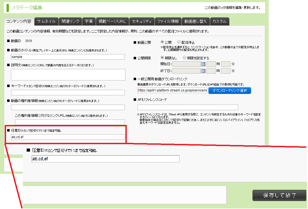Click the 終了日 date field
The height and width of the screenshot is (209, 308).
186,71
